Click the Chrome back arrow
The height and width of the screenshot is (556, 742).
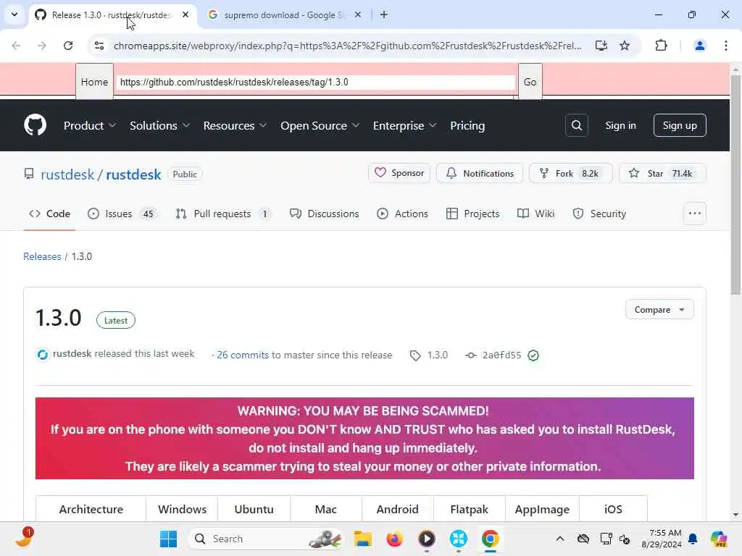point(16,46)
